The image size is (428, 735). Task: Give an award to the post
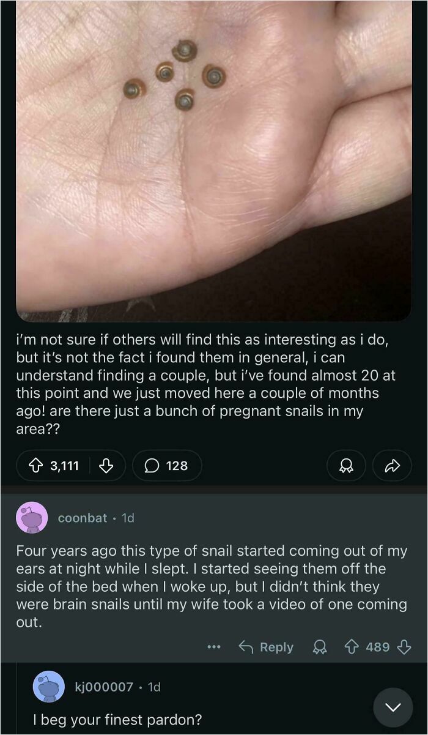[347, 466]
